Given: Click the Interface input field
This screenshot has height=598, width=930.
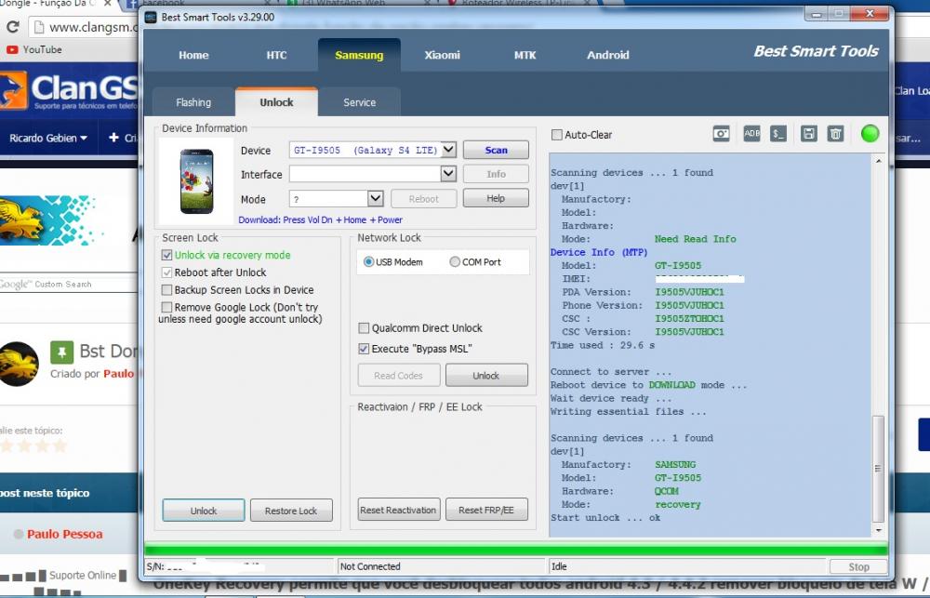Looking at the screenshot, I should coord(365,174).
